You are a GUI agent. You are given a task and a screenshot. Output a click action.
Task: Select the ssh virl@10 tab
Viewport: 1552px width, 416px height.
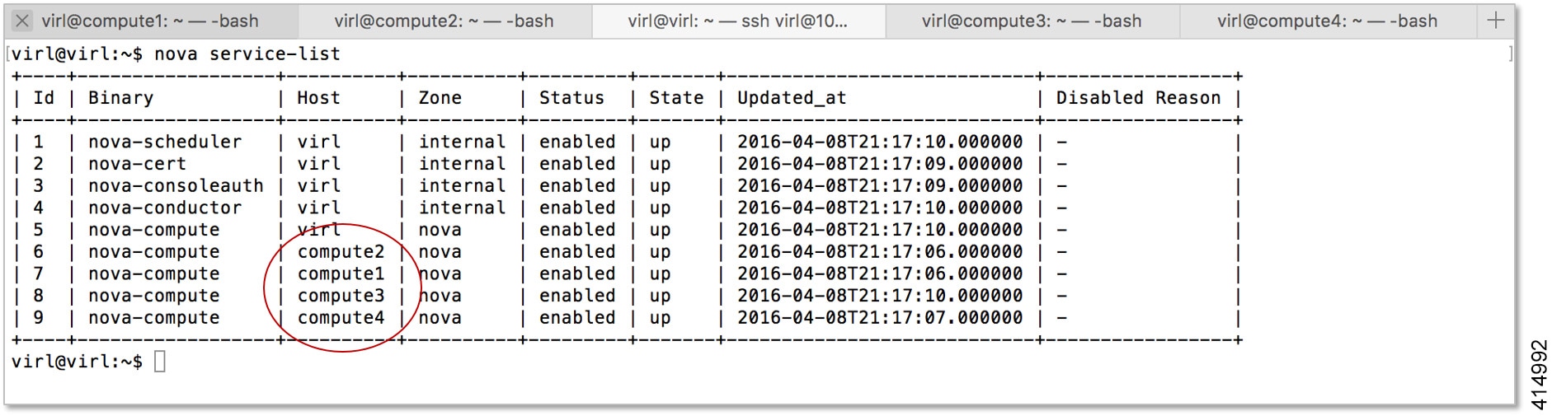[x=738, y=21]
